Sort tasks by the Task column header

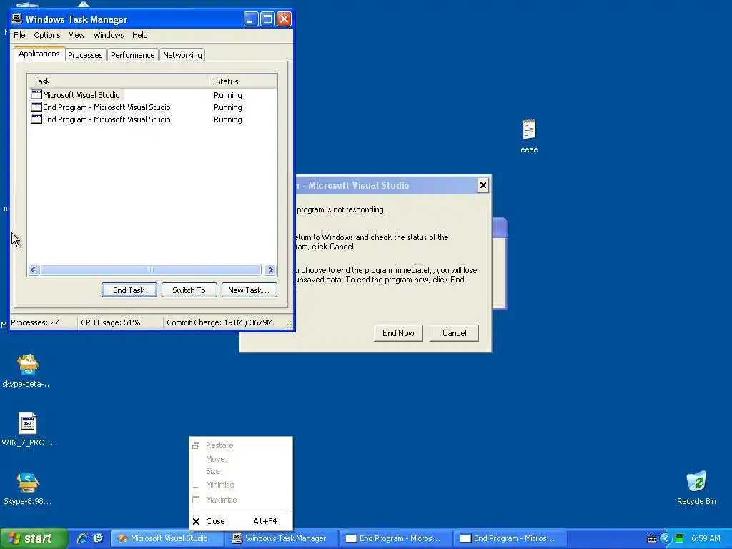pos(118,81)
